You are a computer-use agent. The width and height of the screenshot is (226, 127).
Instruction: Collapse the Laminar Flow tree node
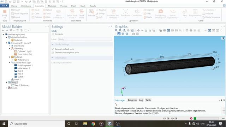pos(10,63)
